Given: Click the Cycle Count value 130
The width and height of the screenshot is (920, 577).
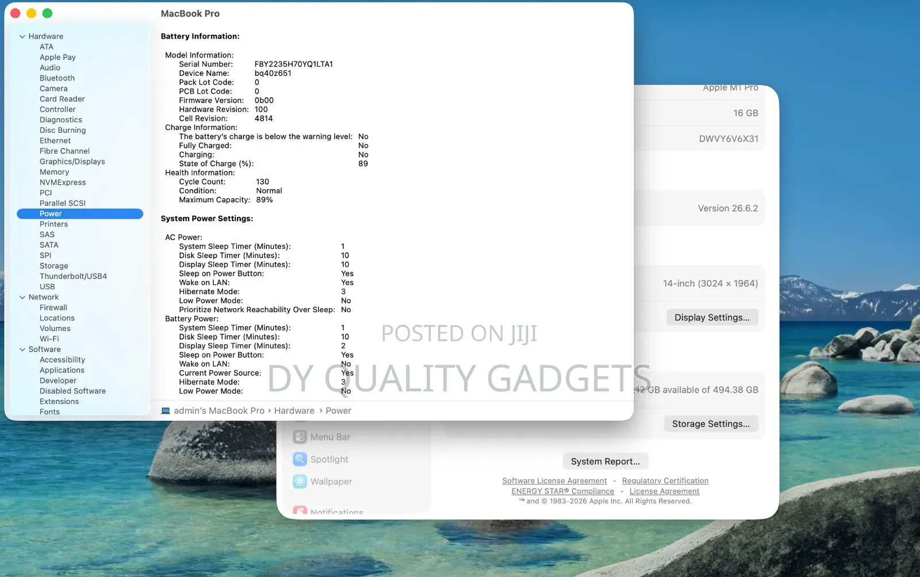Looking at the screenshot, I should 262,182.
